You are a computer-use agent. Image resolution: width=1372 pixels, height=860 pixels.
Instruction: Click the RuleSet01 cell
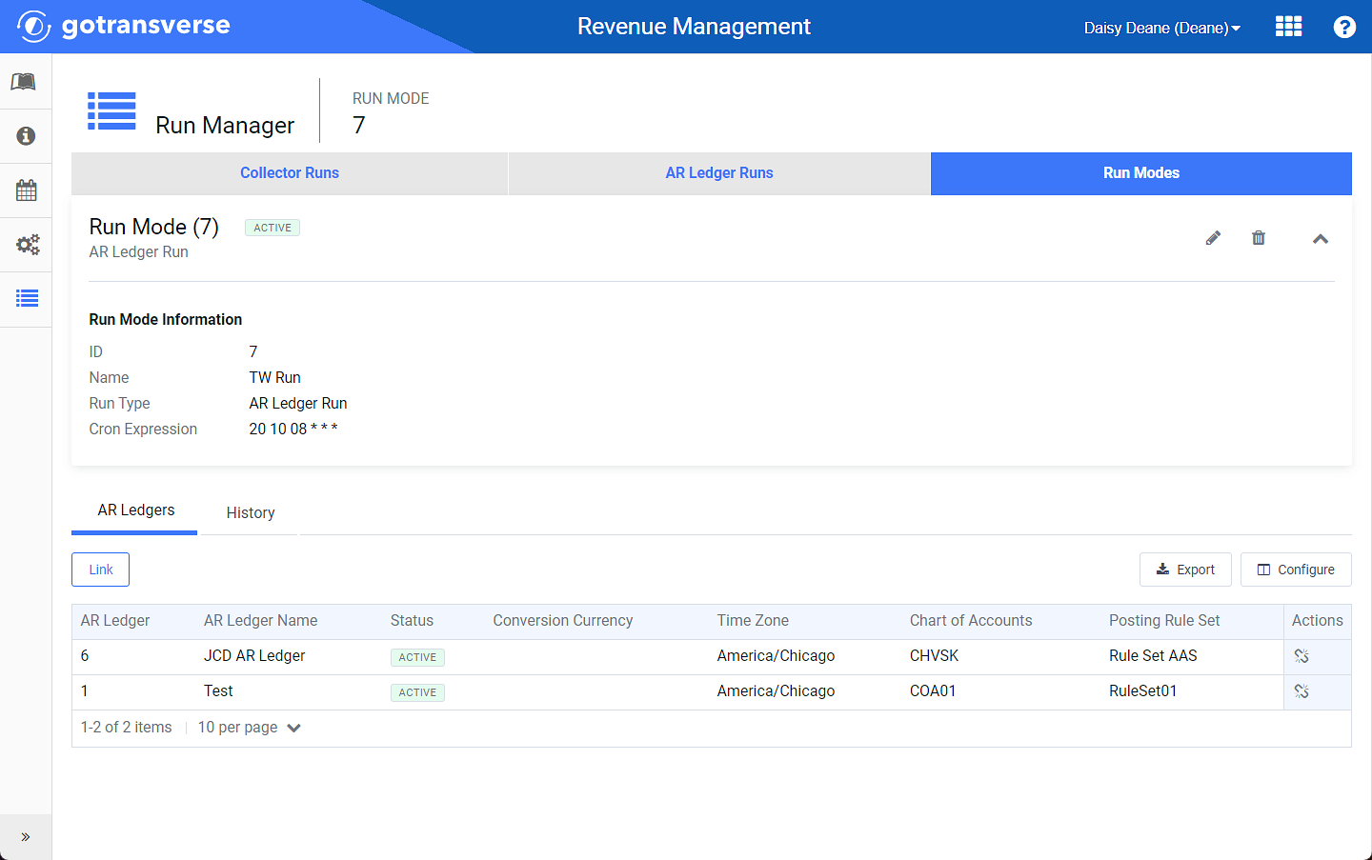(x=1142, y=691)
